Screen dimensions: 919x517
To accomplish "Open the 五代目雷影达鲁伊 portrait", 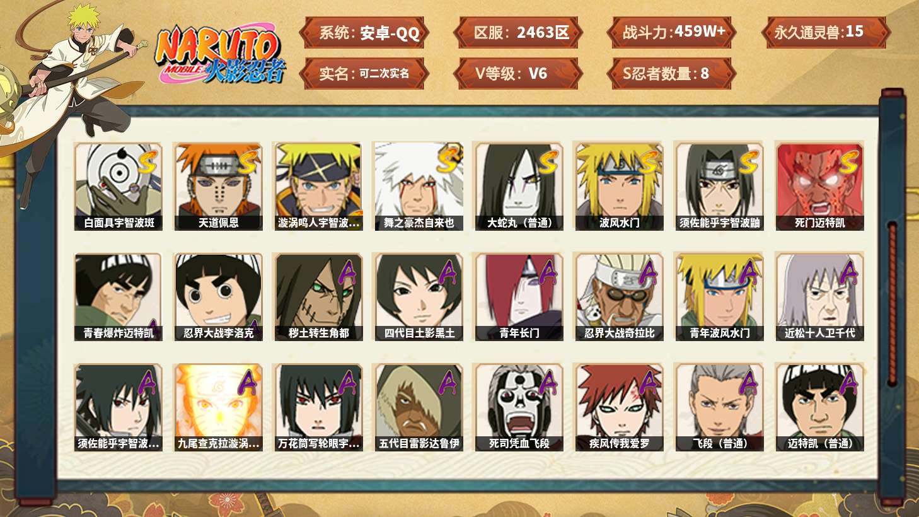I will 419,408.
